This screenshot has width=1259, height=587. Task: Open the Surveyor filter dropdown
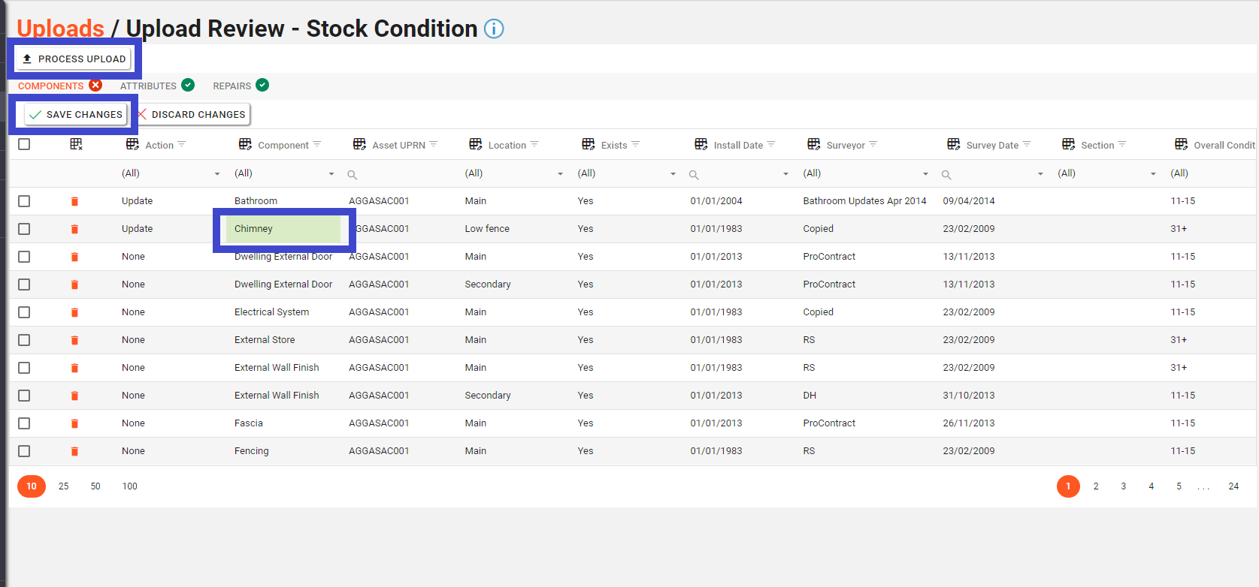(925, 174)
